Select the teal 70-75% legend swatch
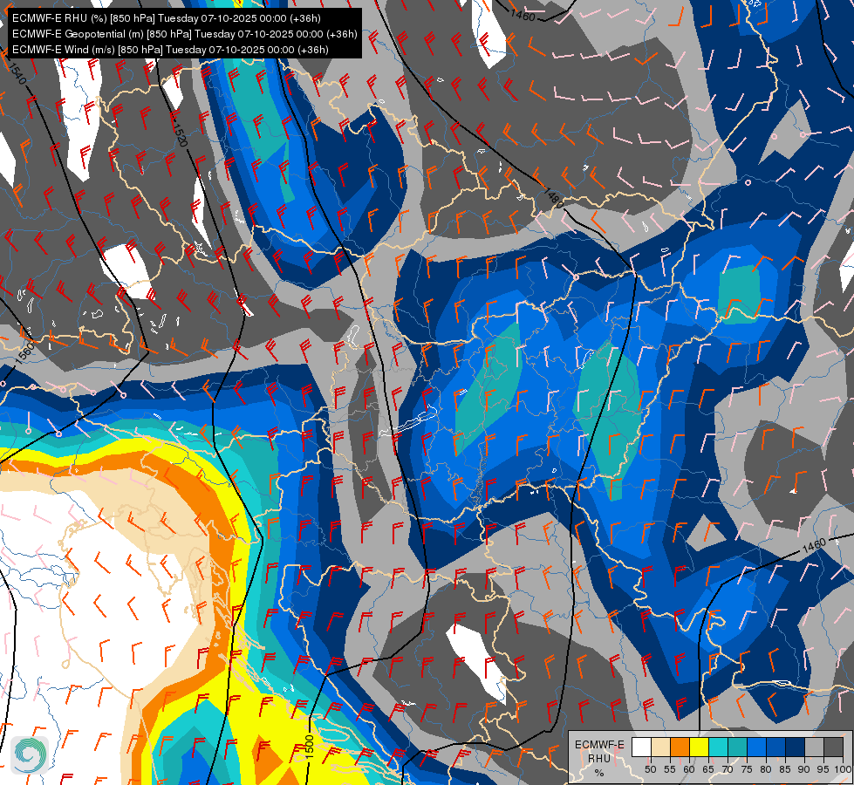Screen dimensions: 854x785 737,747
